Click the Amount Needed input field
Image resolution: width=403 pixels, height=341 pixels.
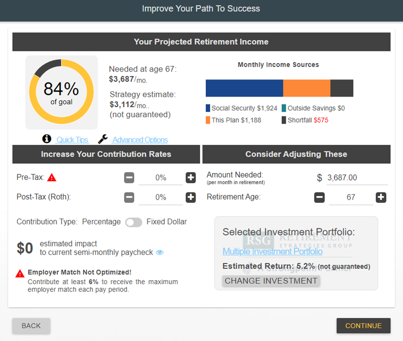pos(356,178)
